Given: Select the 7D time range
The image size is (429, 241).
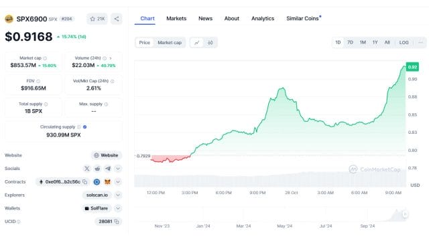Looking at the screenshot, I should (350, 43).
